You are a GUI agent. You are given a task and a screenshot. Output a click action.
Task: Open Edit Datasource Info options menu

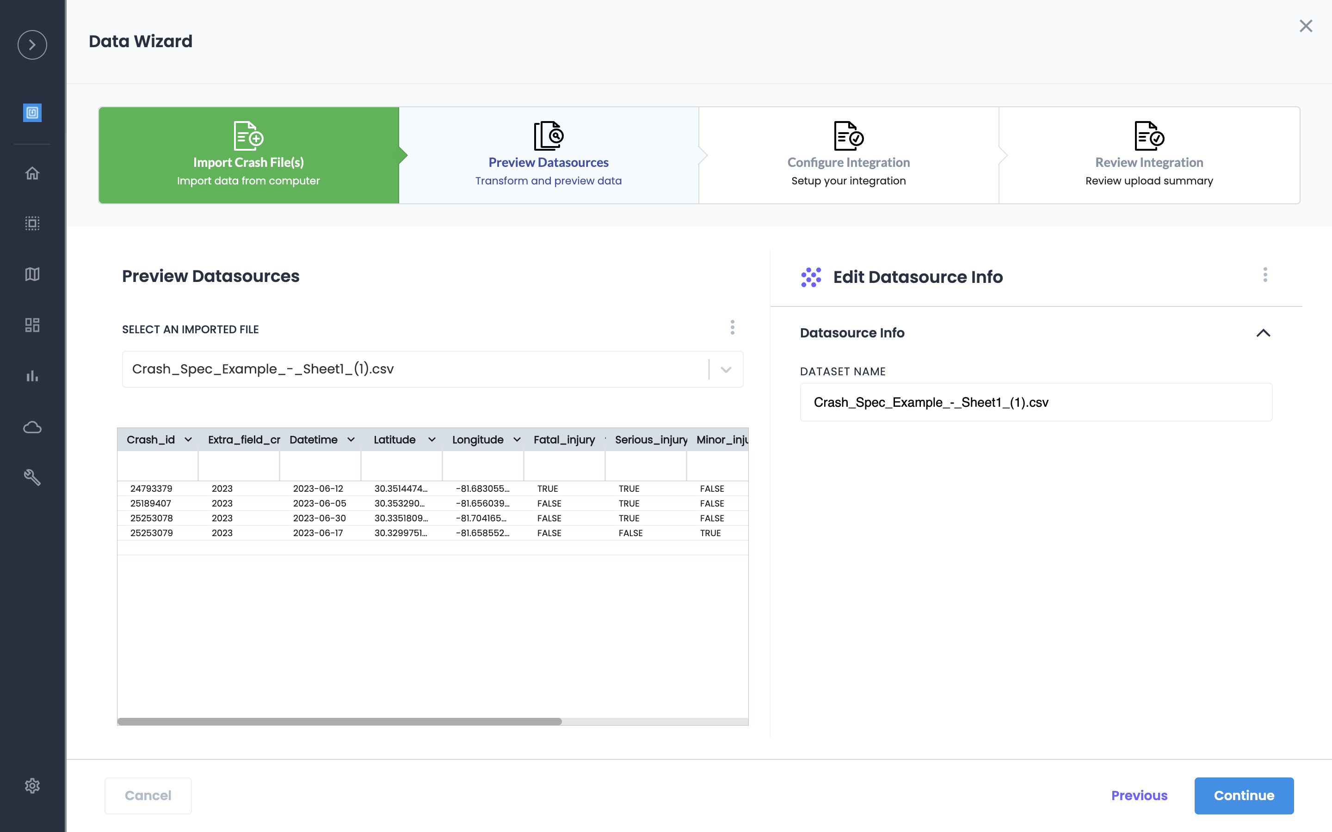pos(1265,275)
